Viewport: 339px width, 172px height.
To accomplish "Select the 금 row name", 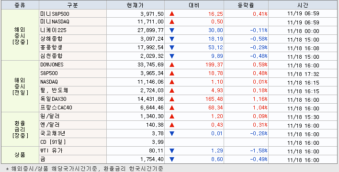I will click(43, 160).
